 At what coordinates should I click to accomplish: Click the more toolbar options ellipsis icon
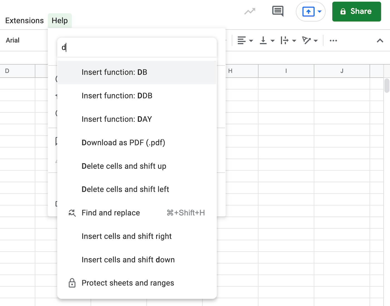click(x=333, y=40)
